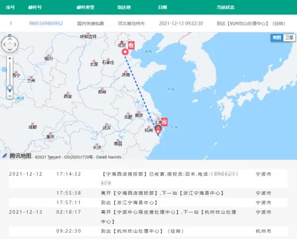297x239 pixels.
Task: Click the pan left arrow on map compass
Action: click(x=4, y=44)
